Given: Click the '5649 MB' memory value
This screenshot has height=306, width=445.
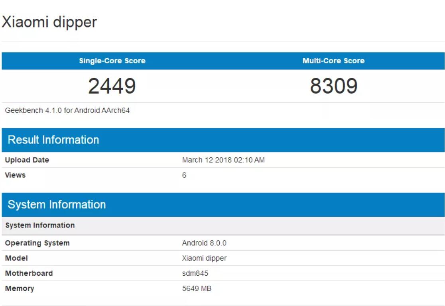Looking at the screenshot, I should pyautogui.click(x=197, y=288).
